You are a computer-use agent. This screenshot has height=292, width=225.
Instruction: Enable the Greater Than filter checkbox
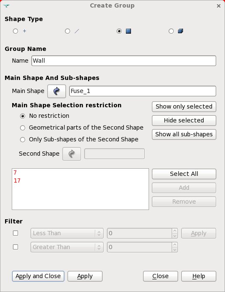(16, 247)
